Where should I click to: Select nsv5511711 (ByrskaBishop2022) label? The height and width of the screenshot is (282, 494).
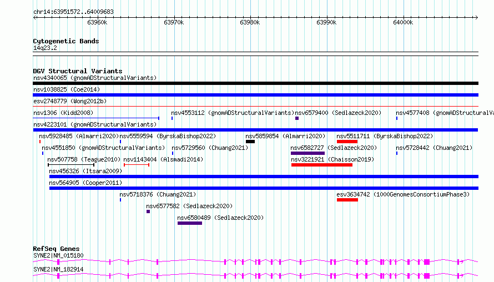pyautogui.click(x=385, y=136)
